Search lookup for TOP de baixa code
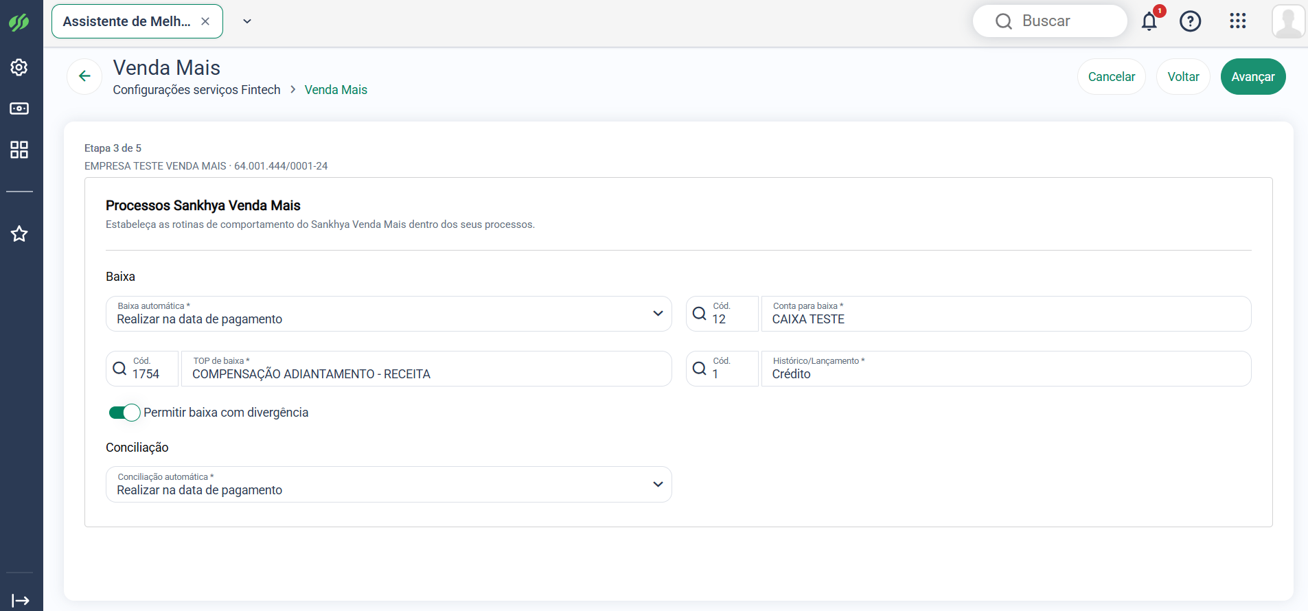The width and height of the screenshot is (1308, 611). point(119,369)
